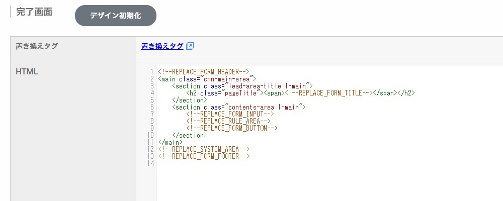This screenshot has width=503, height=201.
Task: Click the REPLACE_FORM_FOOTER comment line
Action: click(x=204, y=156)
